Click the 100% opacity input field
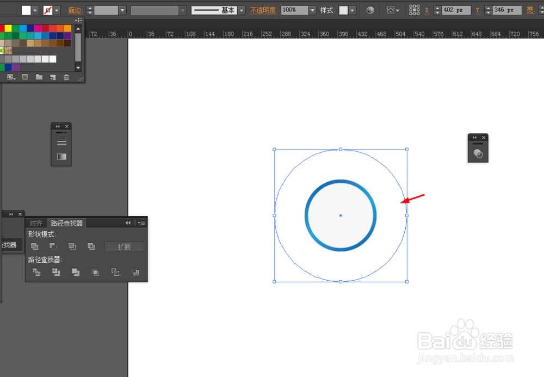The image size is (544, 377). pyautogui.click(x=294, y=10)
